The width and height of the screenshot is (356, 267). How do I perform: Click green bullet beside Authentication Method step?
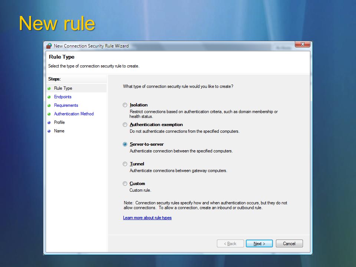pyautogui.click(x=49, y=114)
